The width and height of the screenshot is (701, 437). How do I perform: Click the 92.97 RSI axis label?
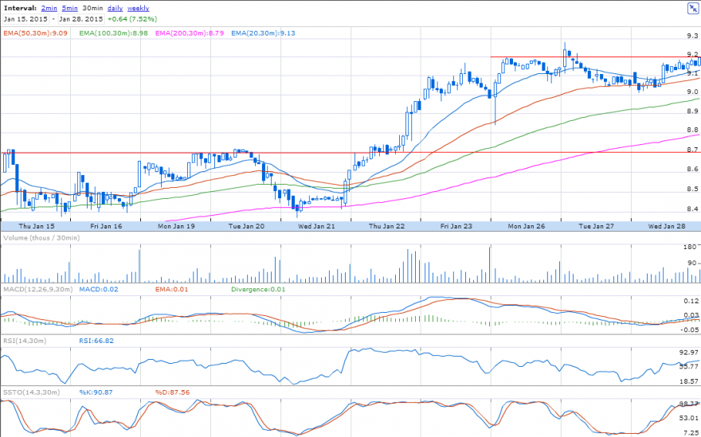coord(689,352)
